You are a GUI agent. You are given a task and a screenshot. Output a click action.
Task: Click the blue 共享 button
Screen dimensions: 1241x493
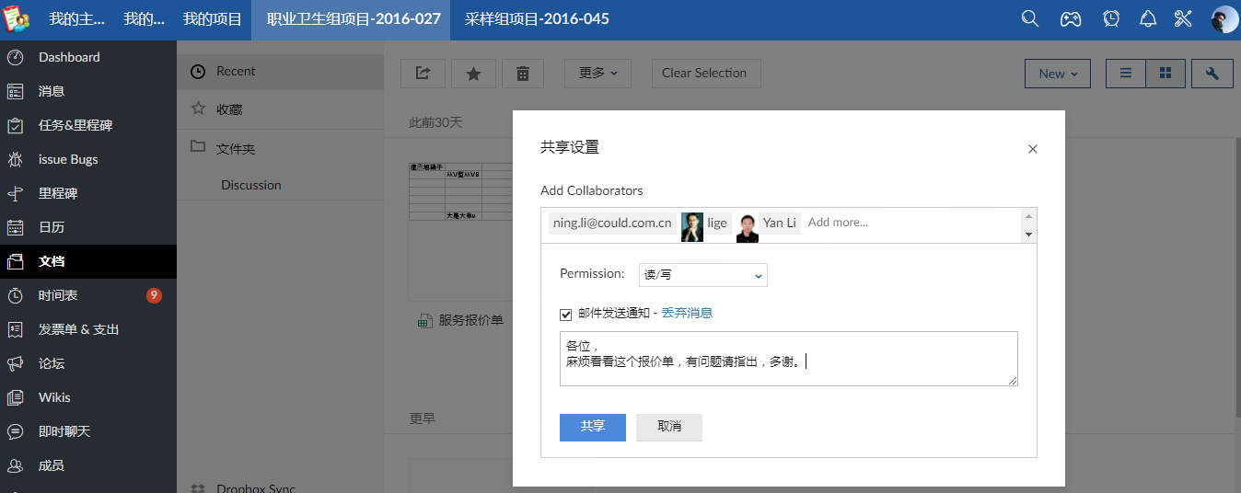pyautogui.click(x=592, y=427)
